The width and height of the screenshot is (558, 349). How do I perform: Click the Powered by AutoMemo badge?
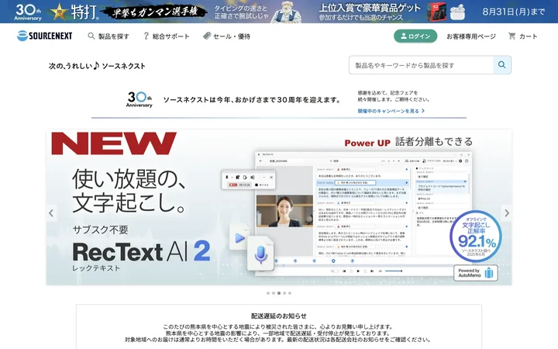click(x=476, y=273)
